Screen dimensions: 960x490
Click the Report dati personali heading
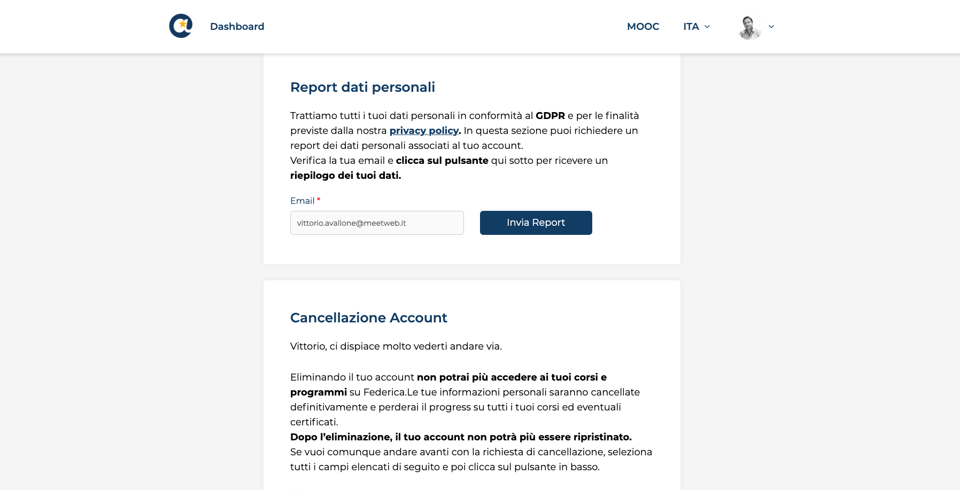tap(362, 87)
